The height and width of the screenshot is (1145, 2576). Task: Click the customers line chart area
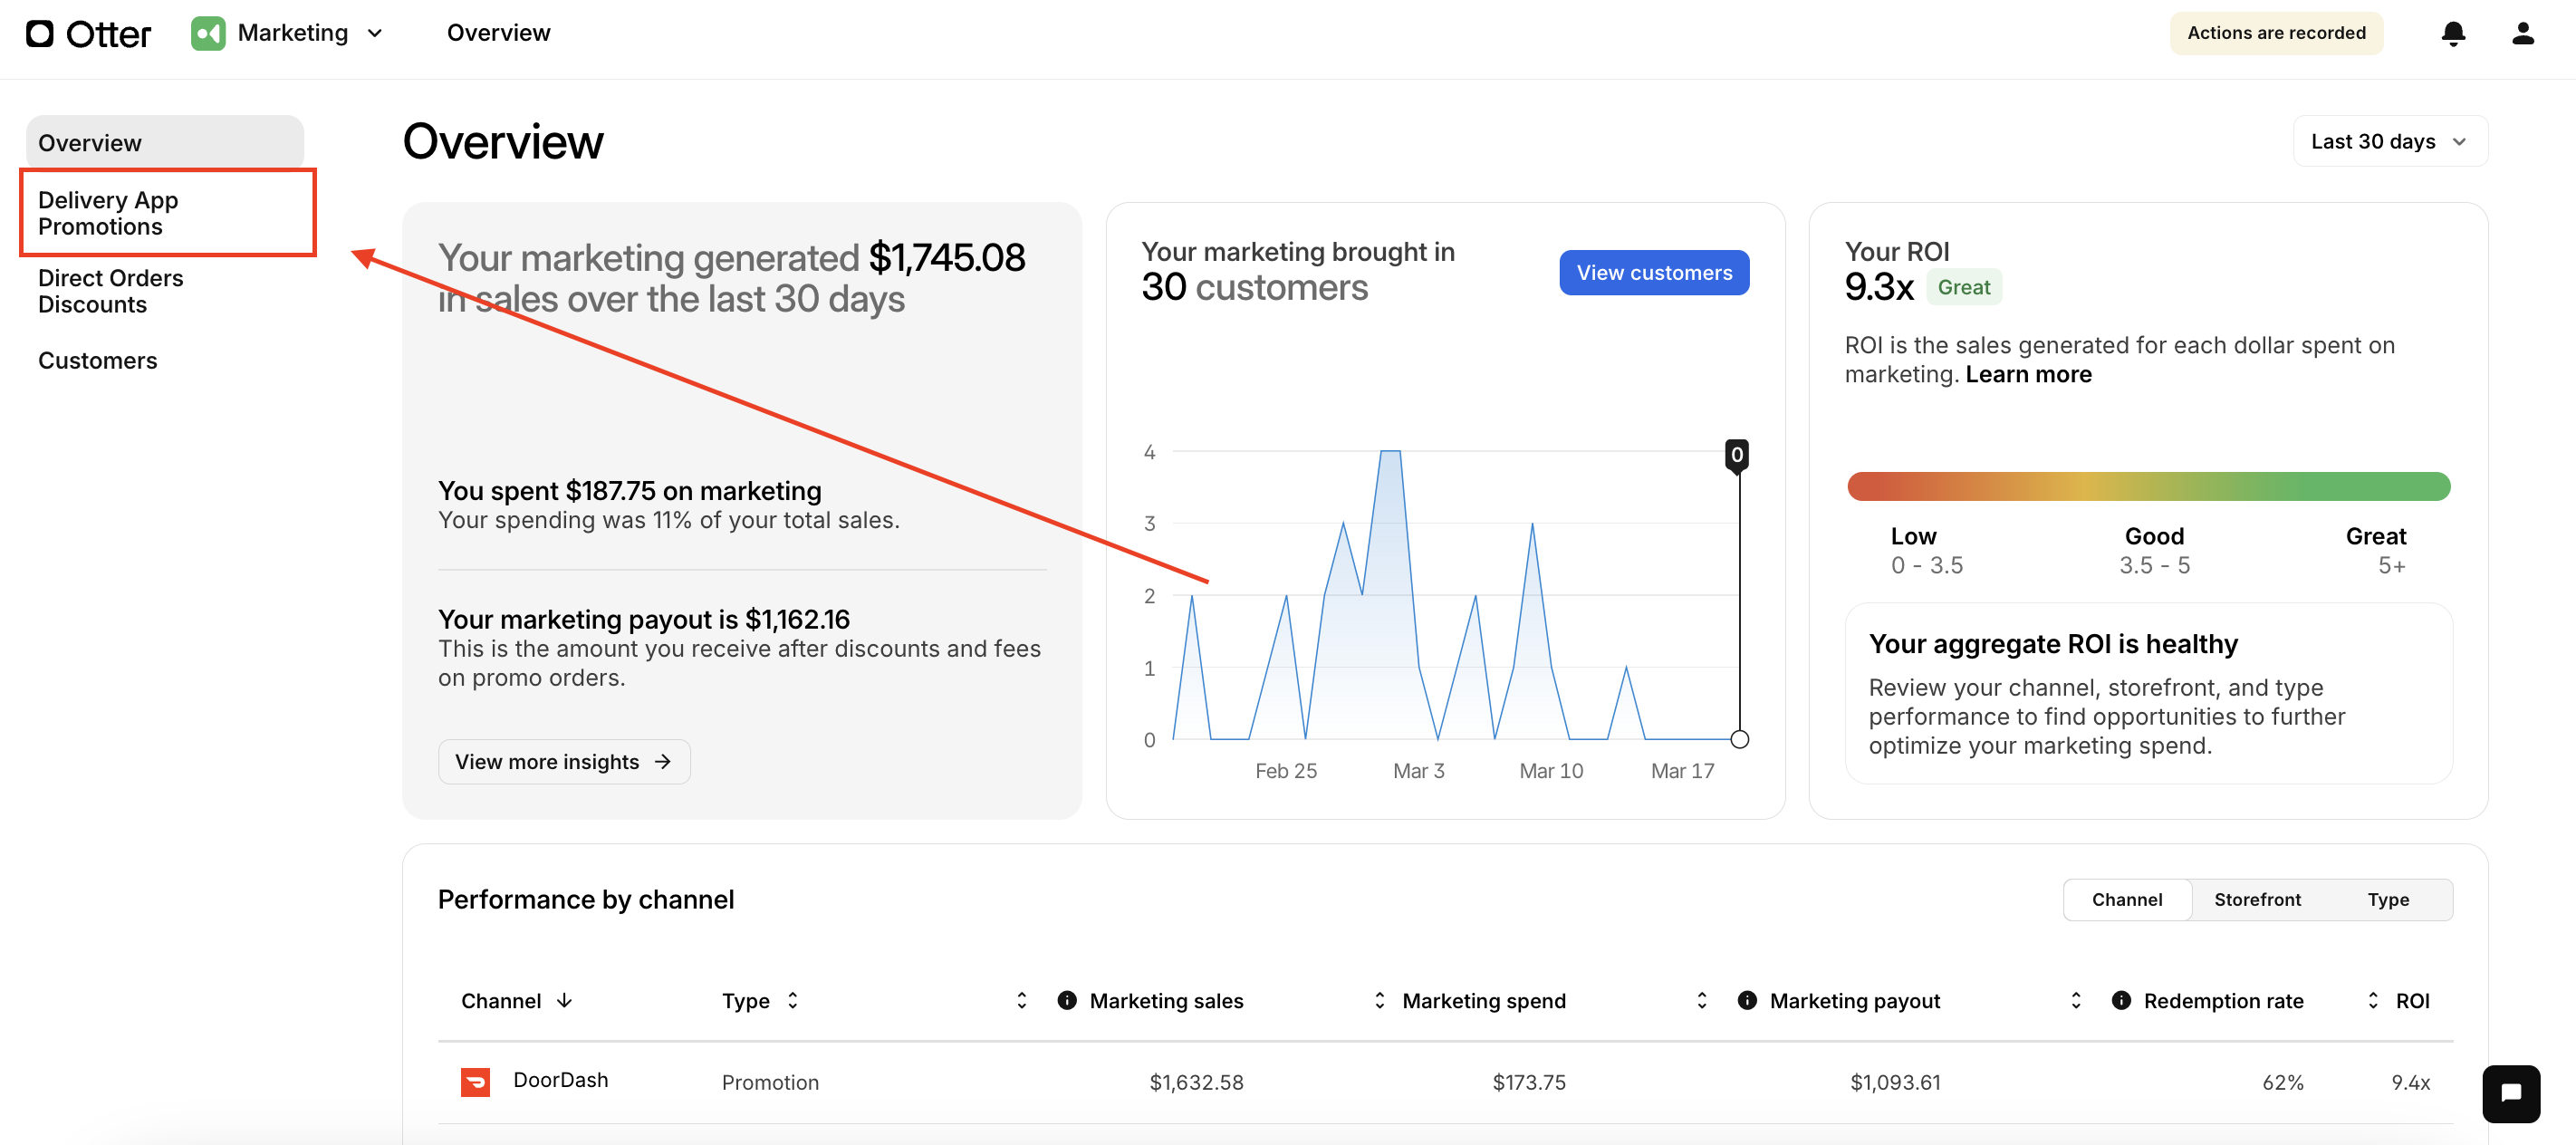pos(1455,595)
